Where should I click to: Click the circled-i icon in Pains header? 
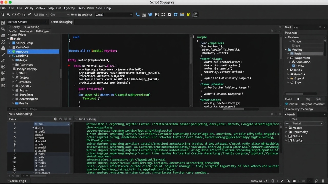[56, 119]
